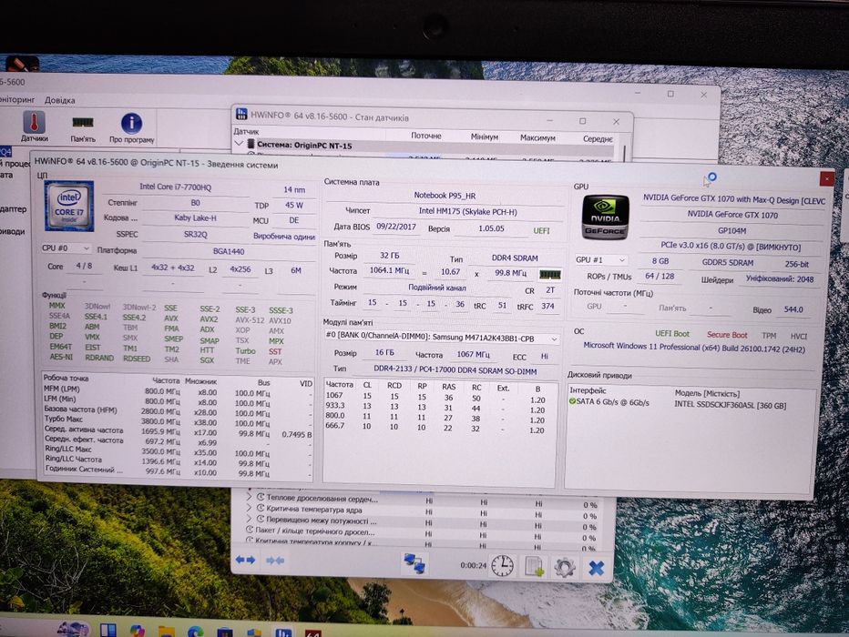Image resolution: width=849 pixels, height=637 pixels.
Task: Select the INTEL SSDSCKJF360A5L drive entry
Action: pos(689,403)
